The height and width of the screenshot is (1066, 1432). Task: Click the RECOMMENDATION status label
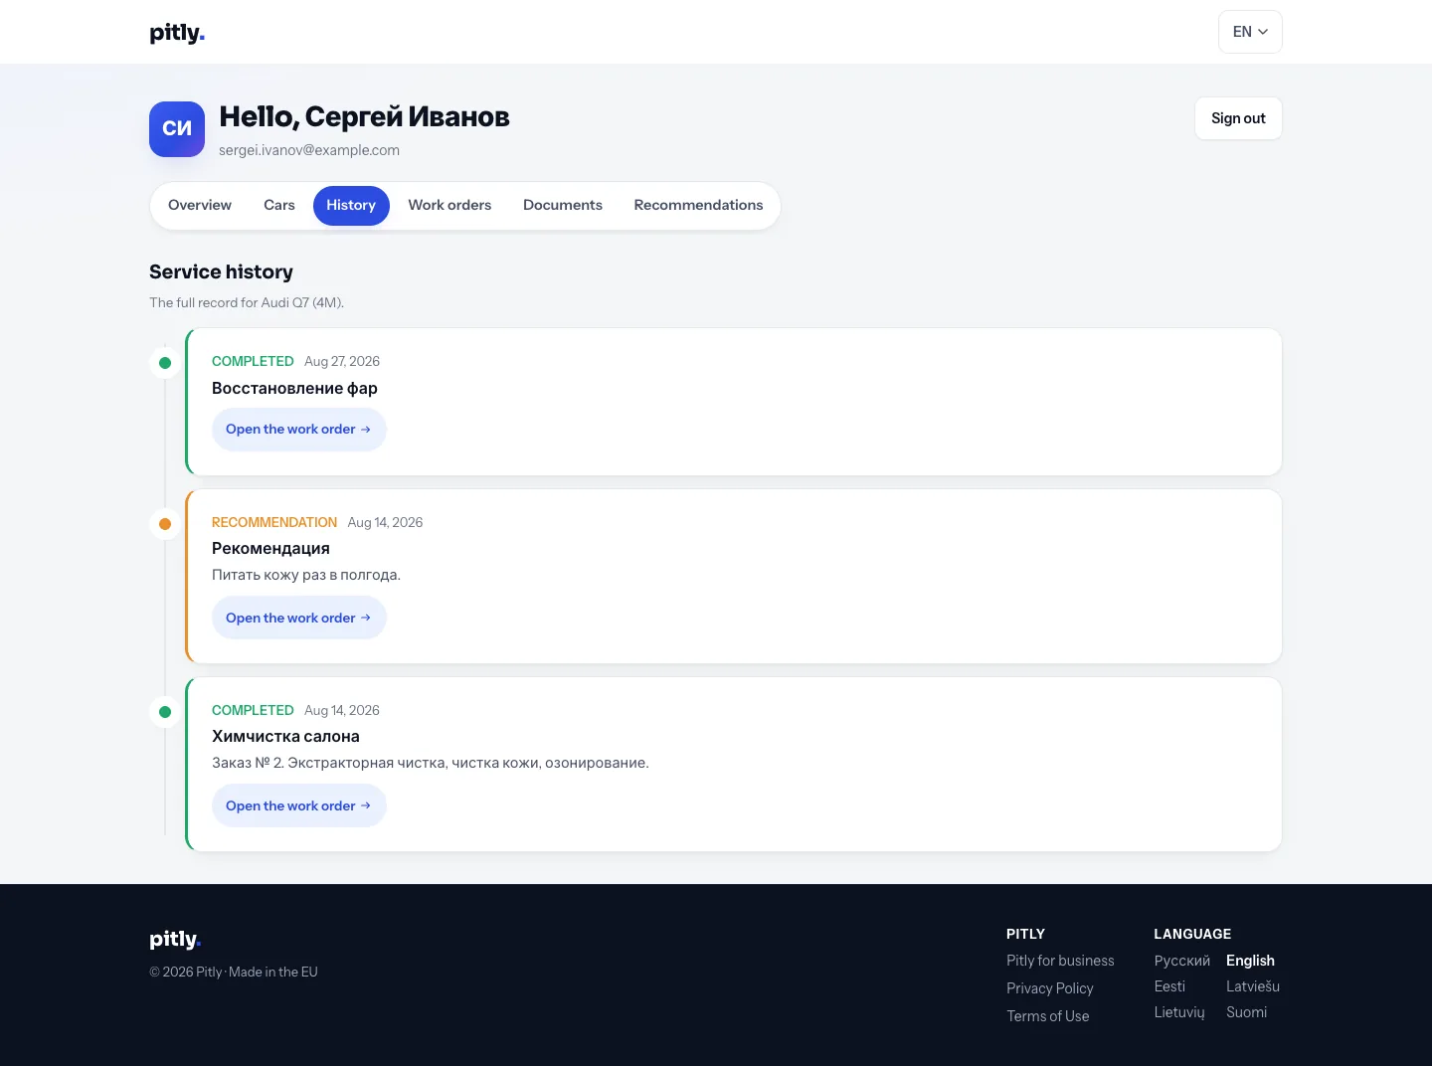point(274,522)
